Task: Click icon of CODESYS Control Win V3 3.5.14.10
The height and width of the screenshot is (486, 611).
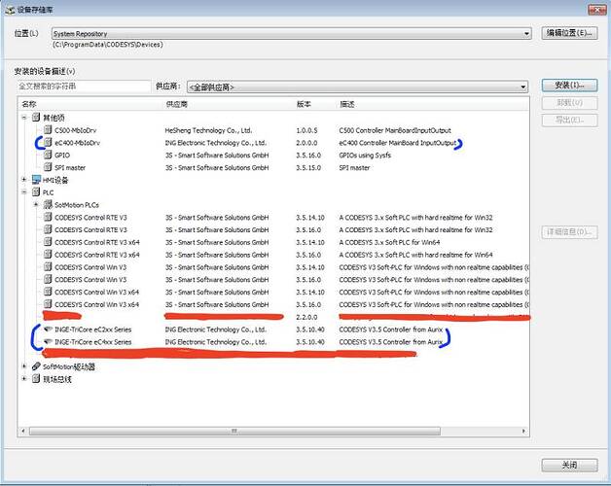Action: coord(48,266)
